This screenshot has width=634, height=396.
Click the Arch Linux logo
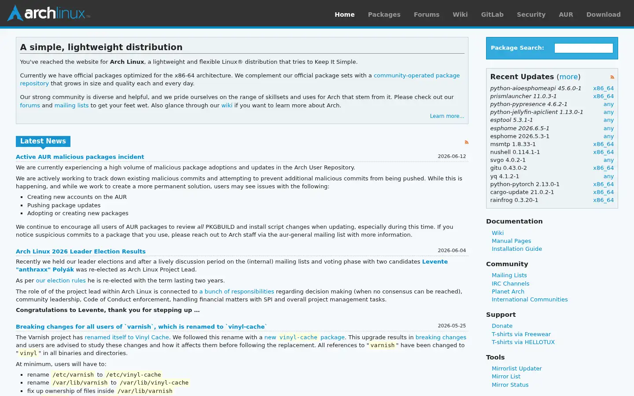pyautogui.click(x=49, y=13)
